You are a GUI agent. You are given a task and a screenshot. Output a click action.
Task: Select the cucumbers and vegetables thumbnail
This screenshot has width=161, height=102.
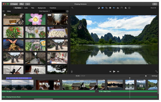click(35, 32)
